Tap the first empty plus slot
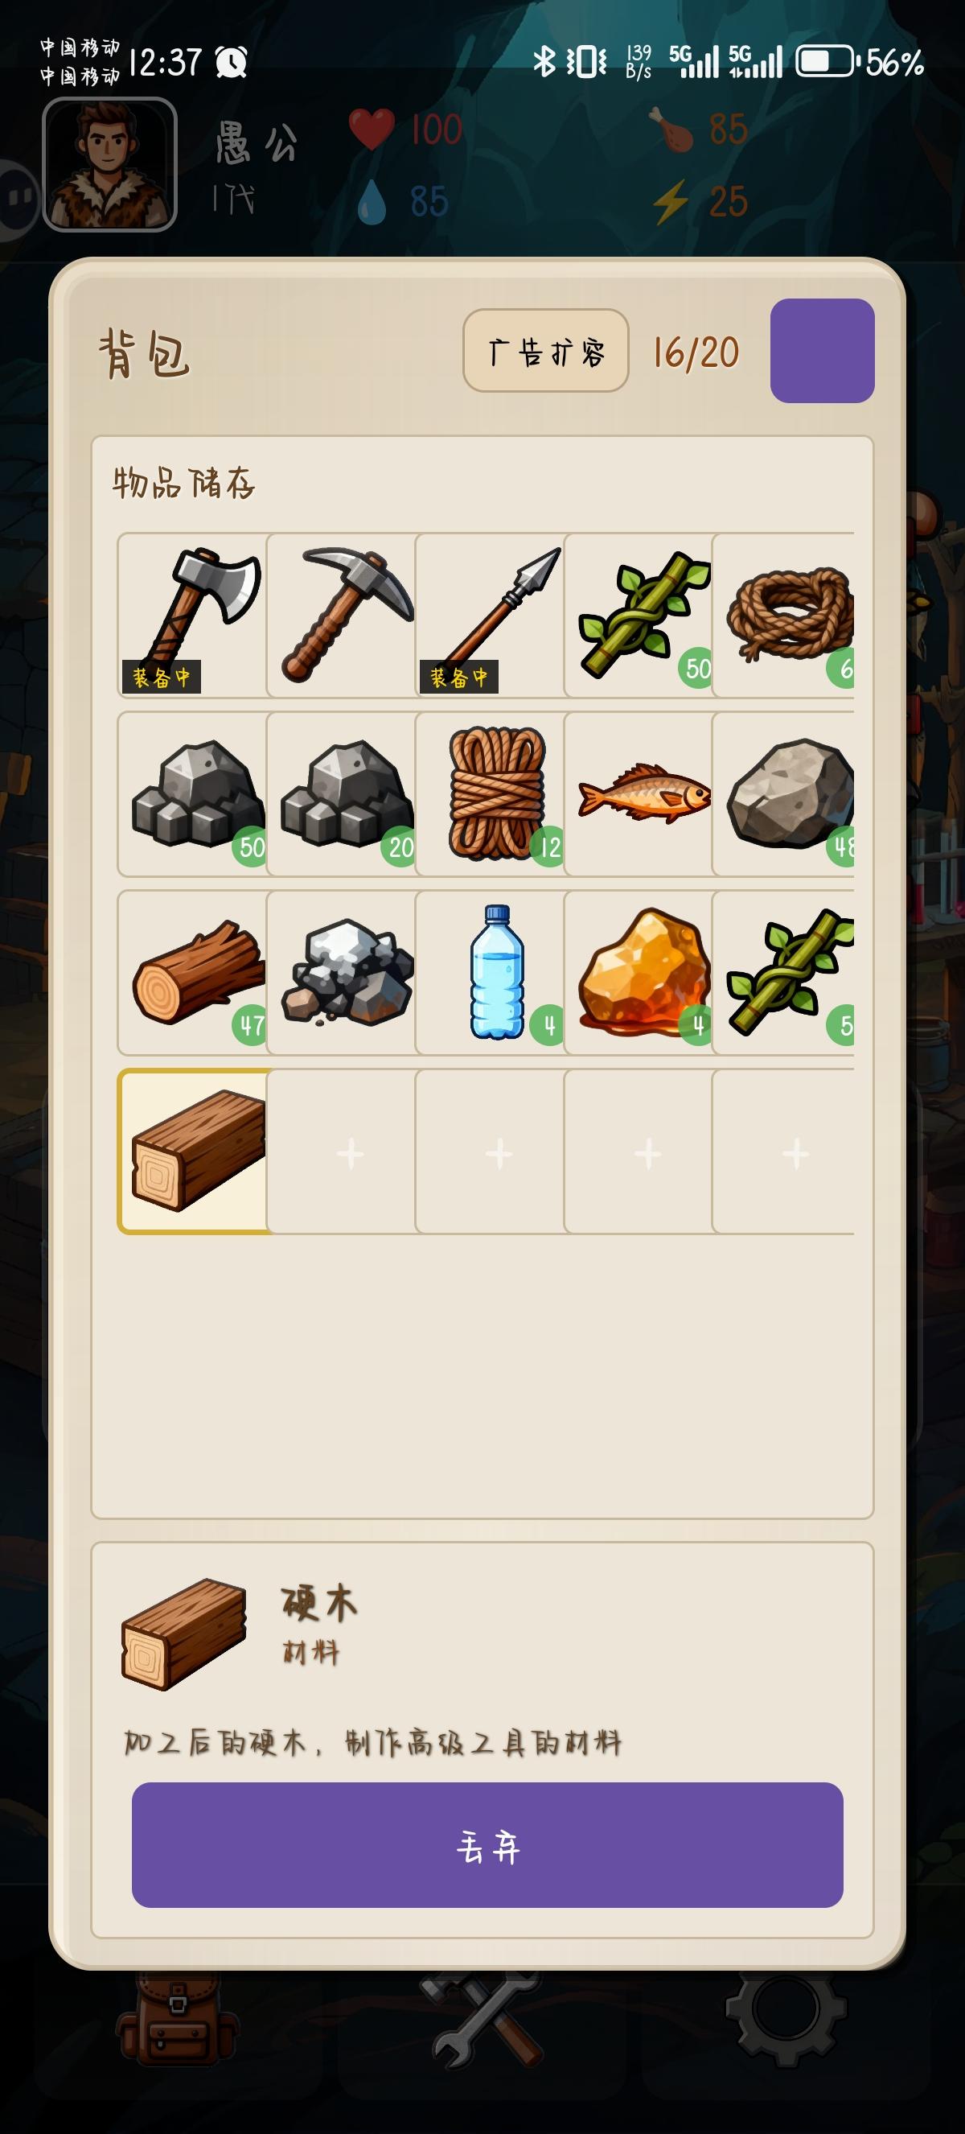The height and width of the screenshot is (2134, 965). pyautogui.click(x=341, y=1151)
